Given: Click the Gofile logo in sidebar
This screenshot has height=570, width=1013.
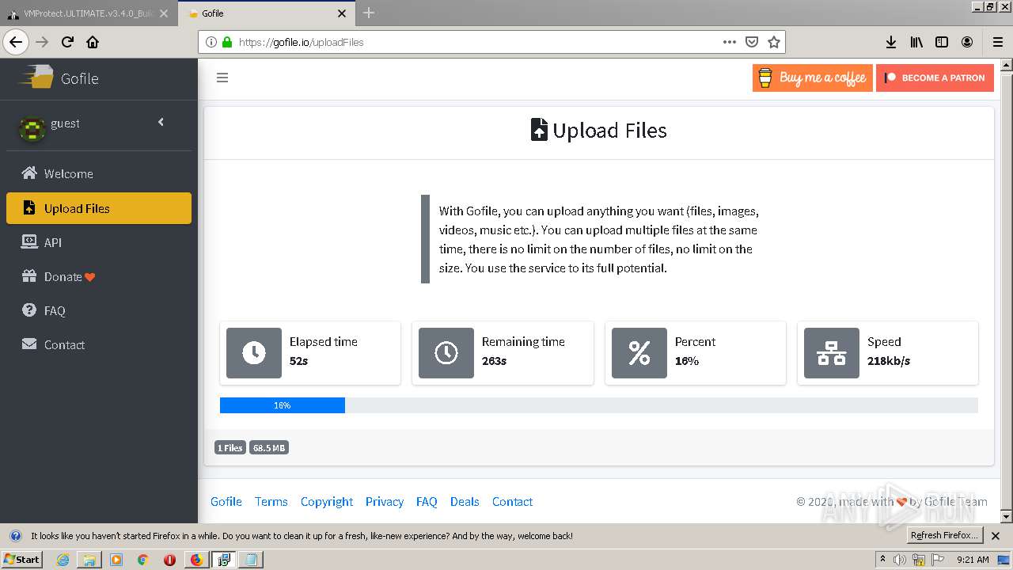Looking at the screenshot, I should [x=59, y=78].
